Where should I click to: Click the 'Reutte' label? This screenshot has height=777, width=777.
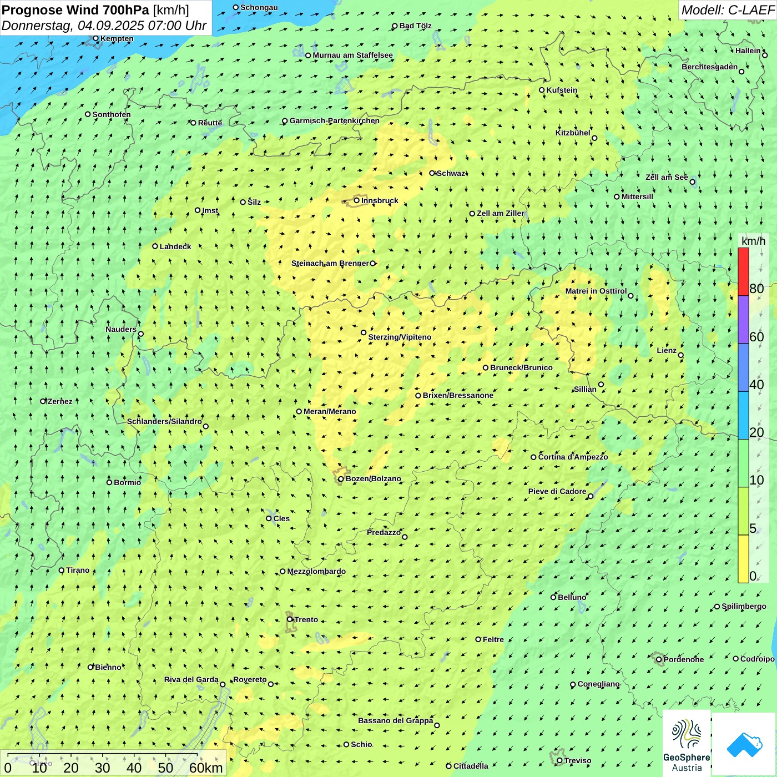click(x=210, y=123)
